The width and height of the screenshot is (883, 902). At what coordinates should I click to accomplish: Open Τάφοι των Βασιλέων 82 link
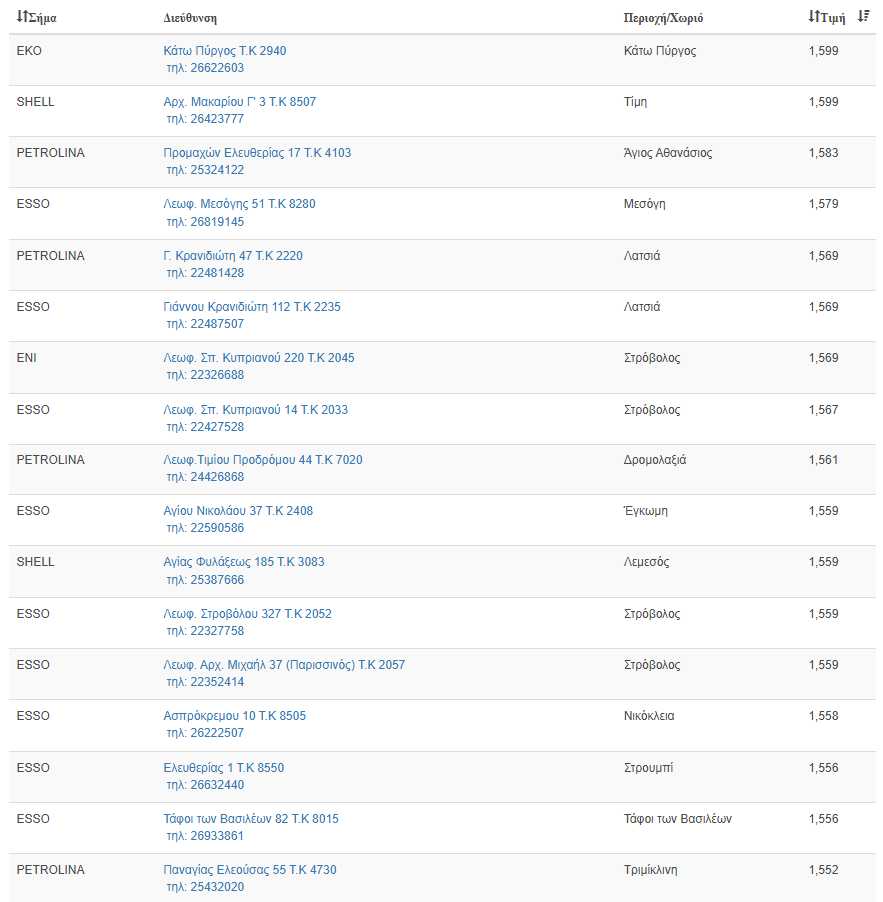(x=251, y=819)
